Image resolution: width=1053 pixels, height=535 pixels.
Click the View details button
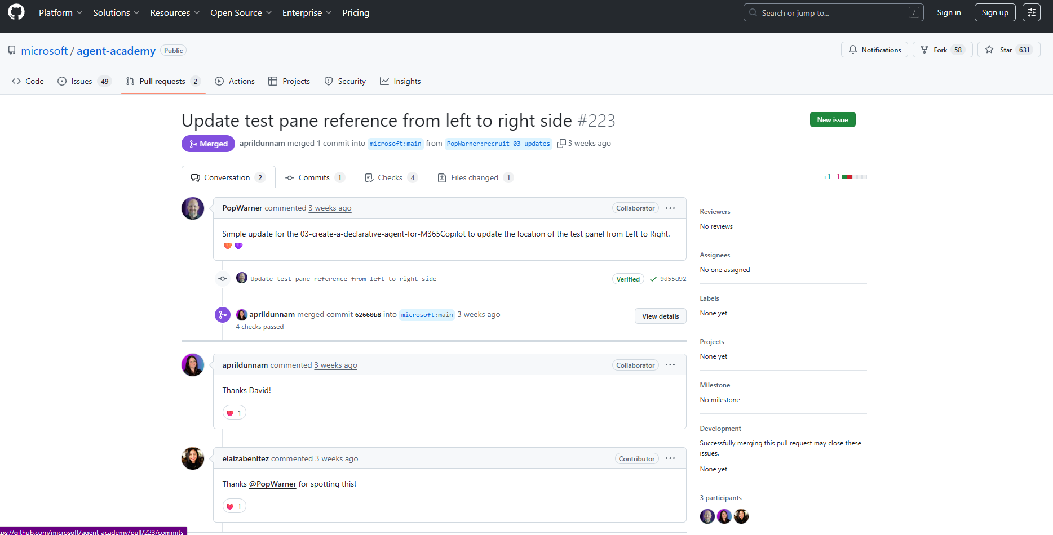660,316
